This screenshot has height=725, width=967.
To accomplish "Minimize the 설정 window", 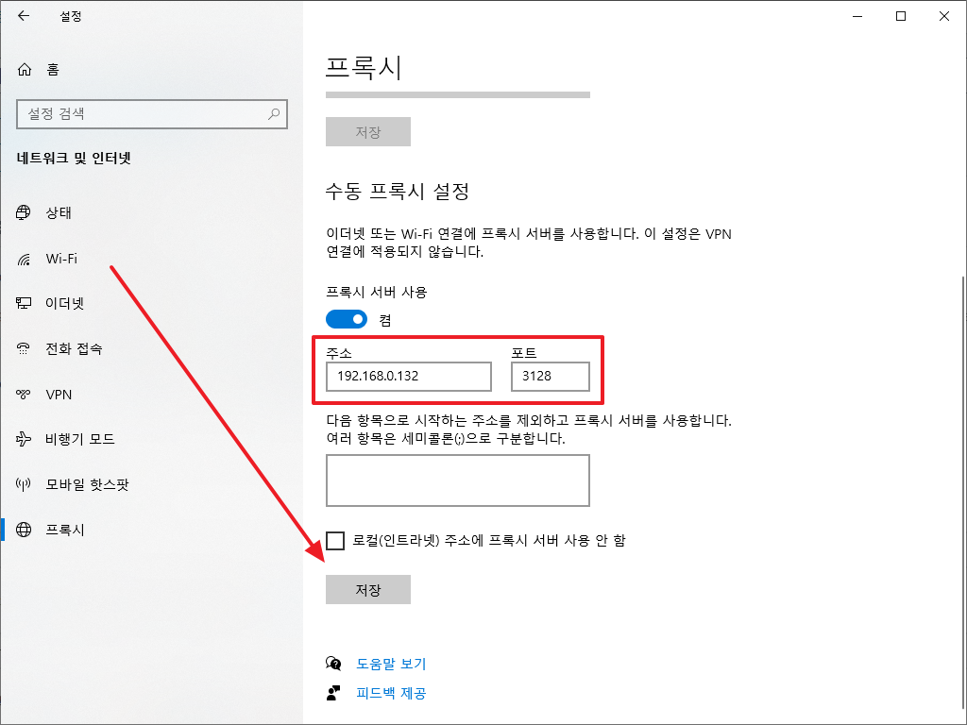I will (x=857, y=17).
